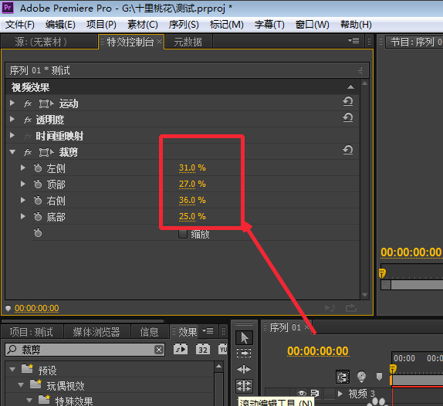The height and width of the screenshot is (406, 443).
Task: Open the 字幕(T) menu
Action: click(269, 25)
